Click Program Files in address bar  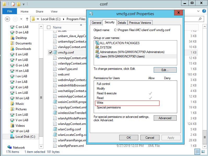click(76, 19)
